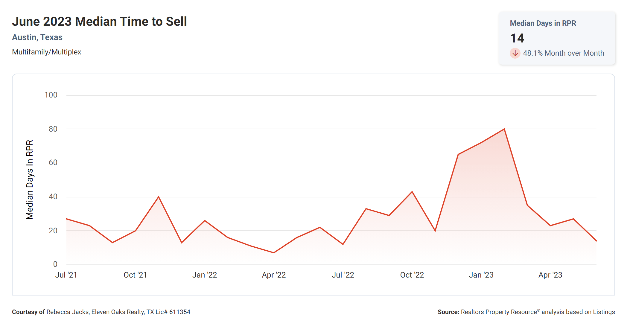Click the large "14" value in the card
Image resolution: width=627 pixels, height=329 pixels.
coord(517,38)
